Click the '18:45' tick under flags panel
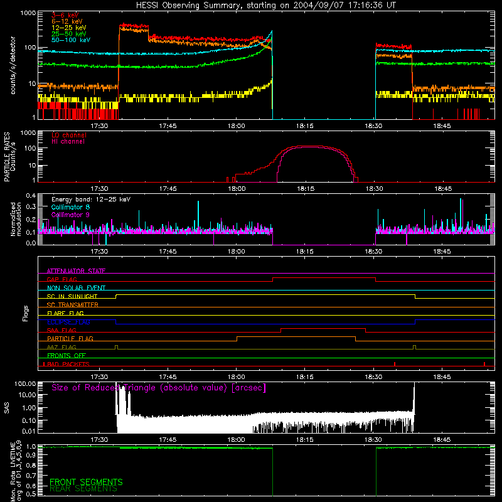Image resolution: width=502 pixels, height=502 pixels. click(x=442, y=377)
